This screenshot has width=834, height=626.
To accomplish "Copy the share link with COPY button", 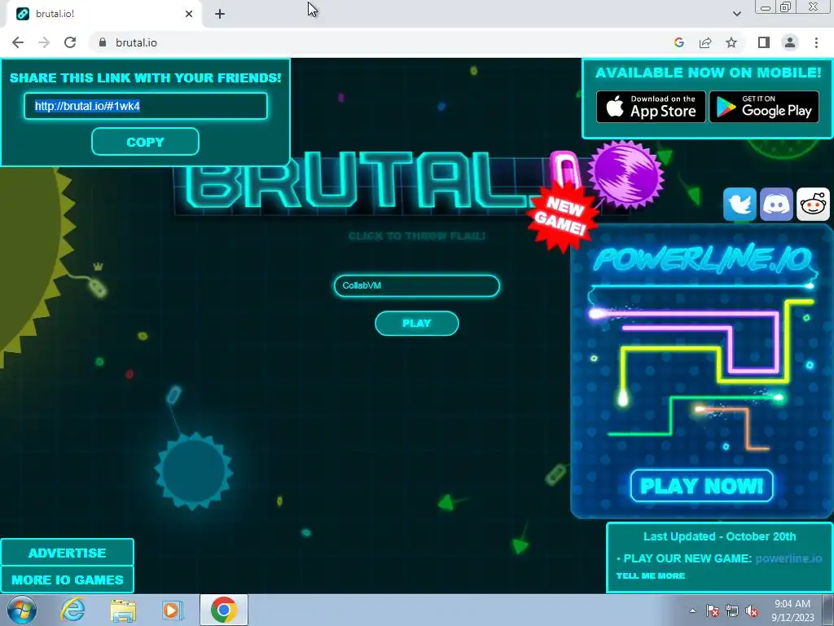I will click(x=145, y=142).
